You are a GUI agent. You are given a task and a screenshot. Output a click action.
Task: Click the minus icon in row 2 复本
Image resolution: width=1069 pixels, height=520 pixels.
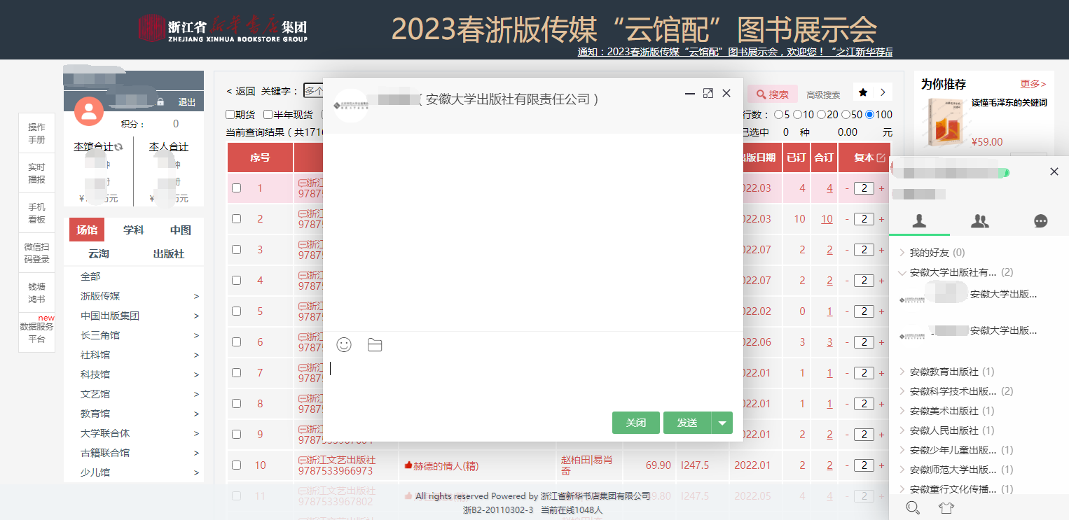pos(846,219)
